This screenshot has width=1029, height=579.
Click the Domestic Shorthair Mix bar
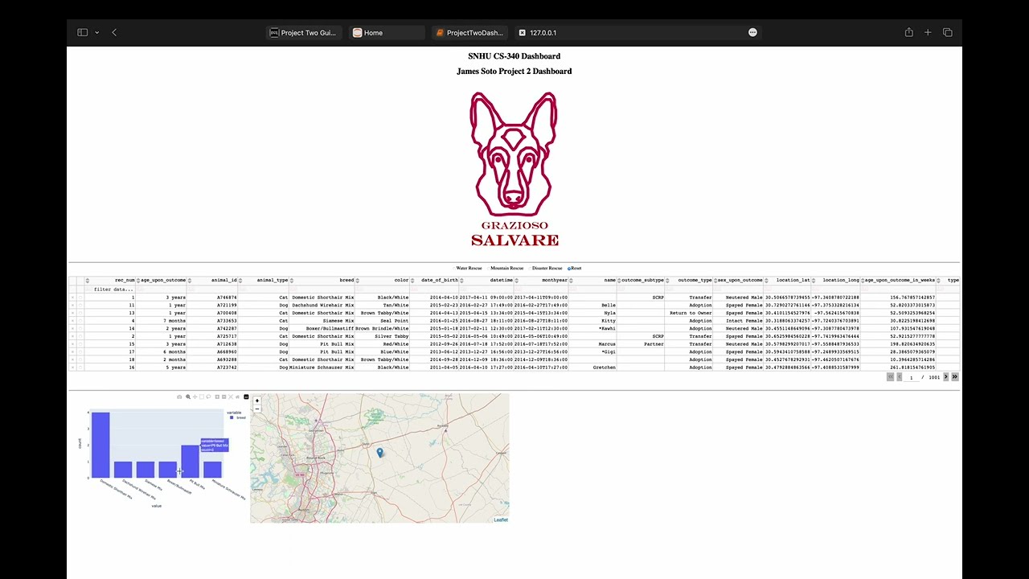tap(100, 445)
